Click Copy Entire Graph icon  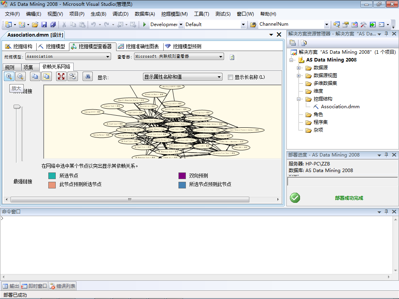(x=46, y=77)
